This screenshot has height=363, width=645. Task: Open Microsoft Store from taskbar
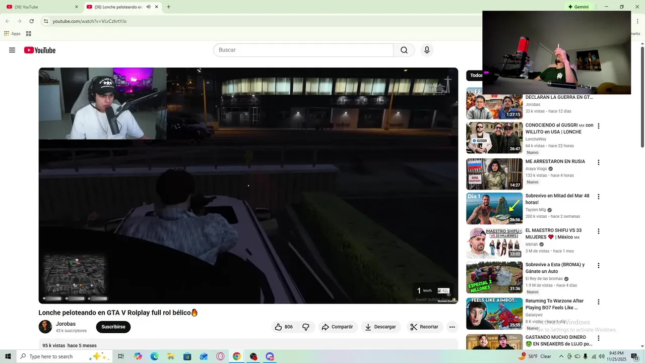pos(187,356)
